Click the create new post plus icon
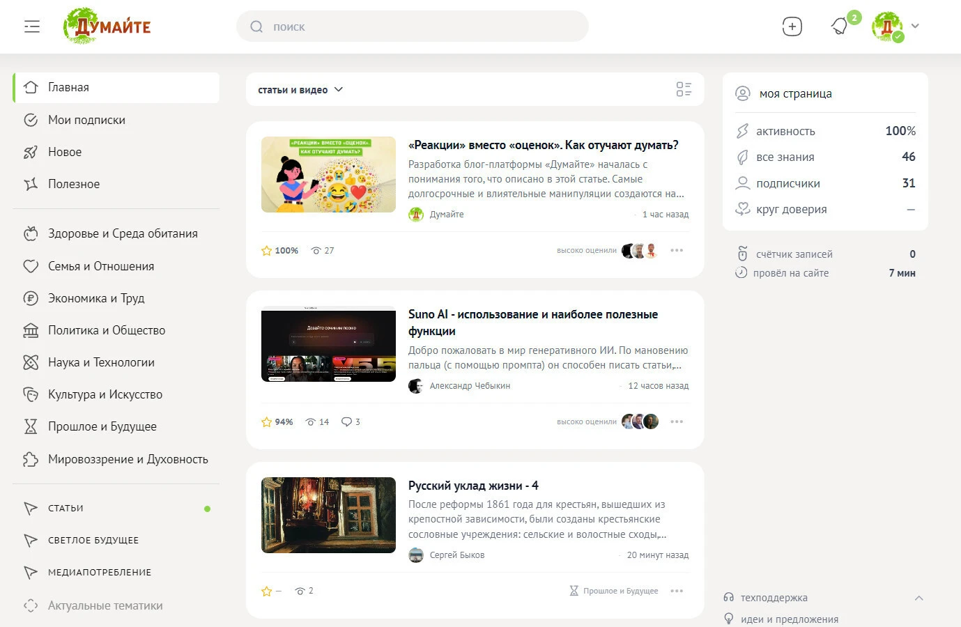This screenshot has width=961, height=627. (x=792, y=26)
